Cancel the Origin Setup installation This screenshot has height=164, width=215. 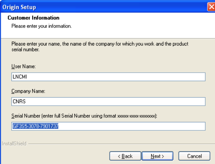(x=195, y=156)
